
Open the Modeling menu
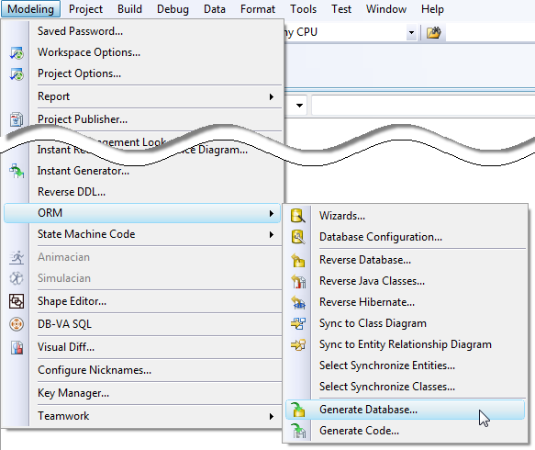(x=30, y=9)
